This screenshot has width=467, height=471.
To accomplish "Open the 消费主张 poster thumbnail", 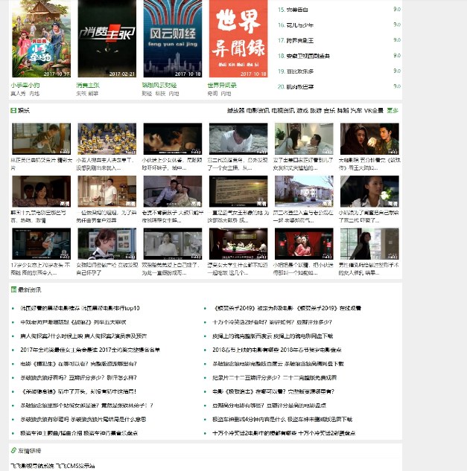I will 107,39.
